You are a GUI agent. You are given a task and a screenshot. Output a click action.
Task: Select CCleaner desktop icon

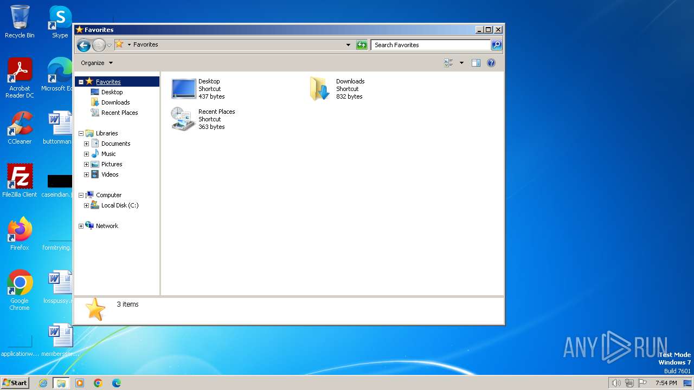pyautogui.click(x=20, y=128)
